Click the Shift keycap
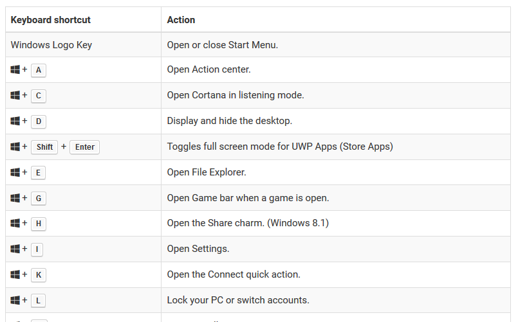Viewport: 518px width, 322px height. [x=44, y=147]
